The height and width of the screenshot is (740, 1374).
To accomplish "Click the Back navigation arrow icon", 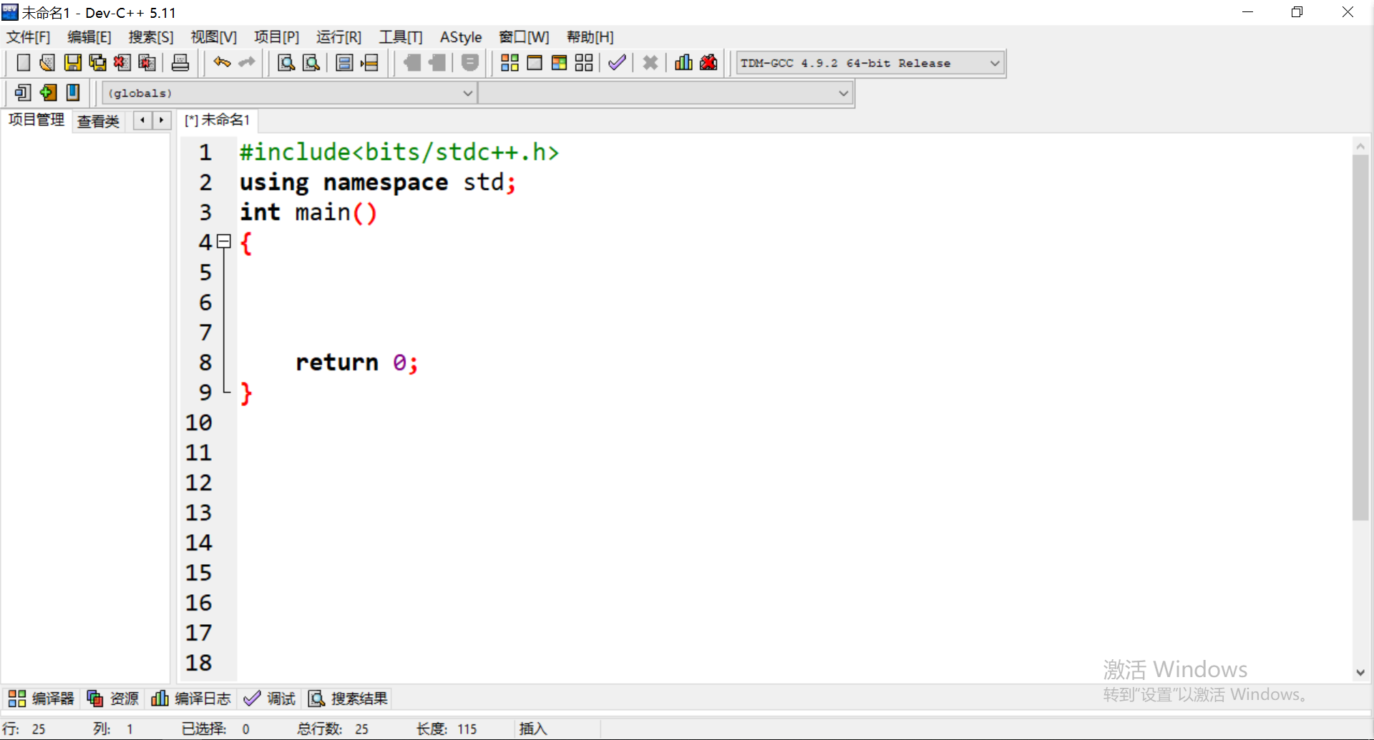I will tap(411, 63).
